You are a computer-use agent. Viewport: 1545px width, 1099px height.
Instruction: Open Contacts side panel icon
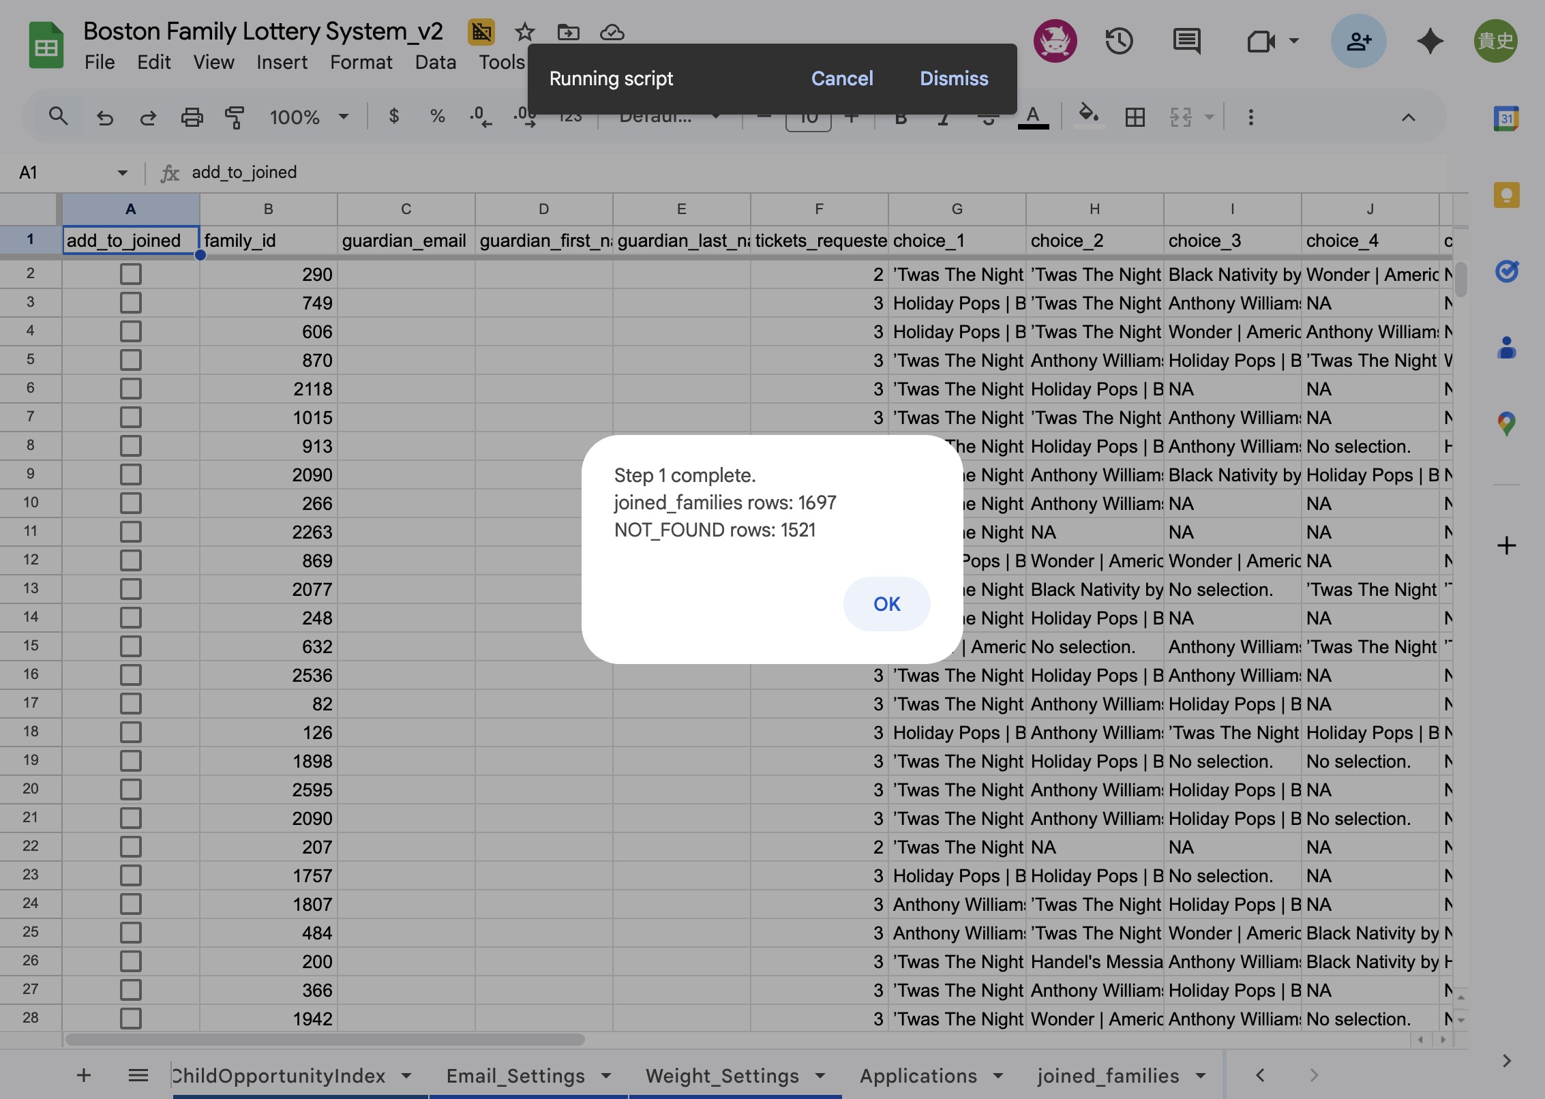[x=1506, y=348]
